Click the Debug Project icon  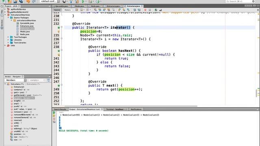pos(90,2)
